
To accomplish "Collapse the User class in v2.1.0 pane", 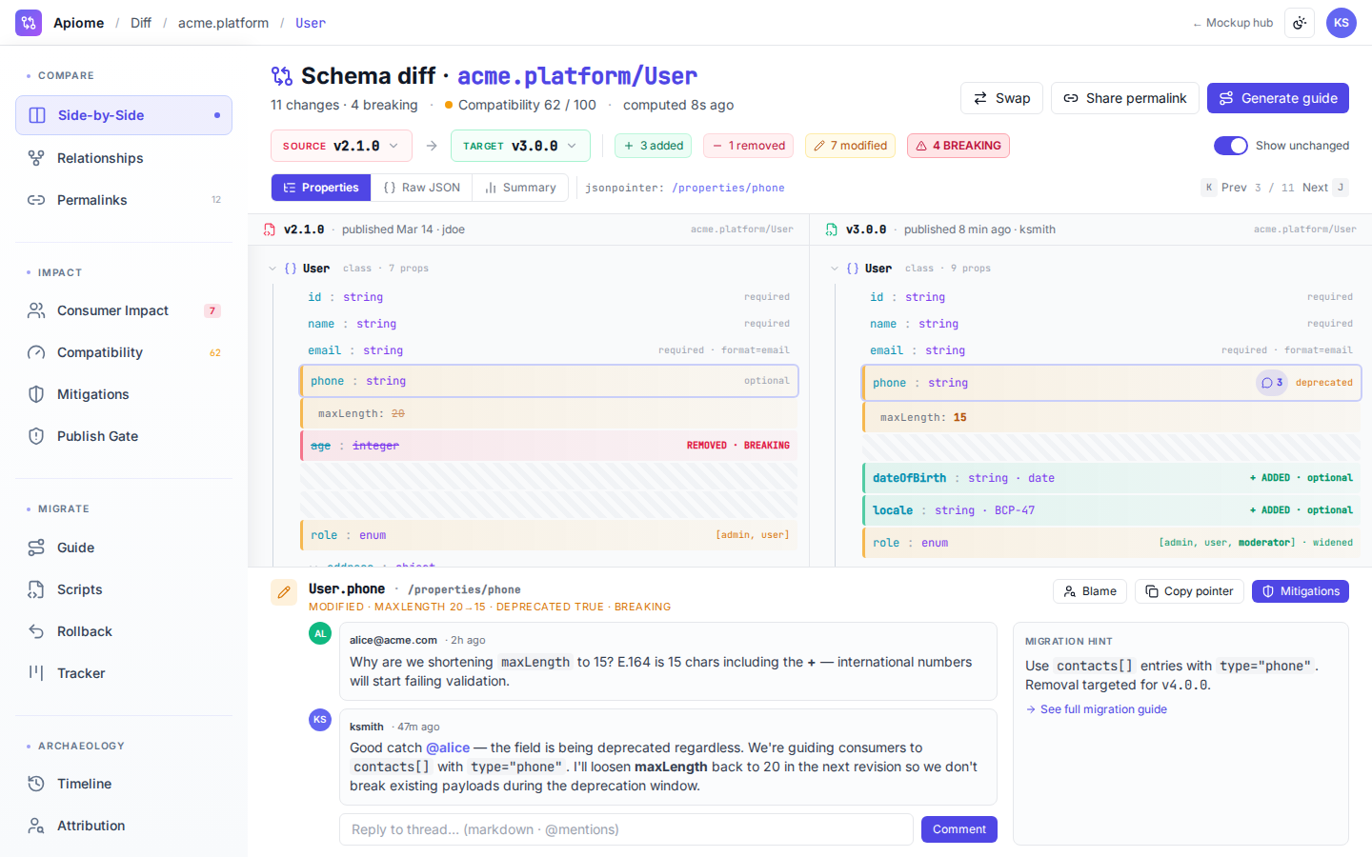I will (x=272, y=269).
